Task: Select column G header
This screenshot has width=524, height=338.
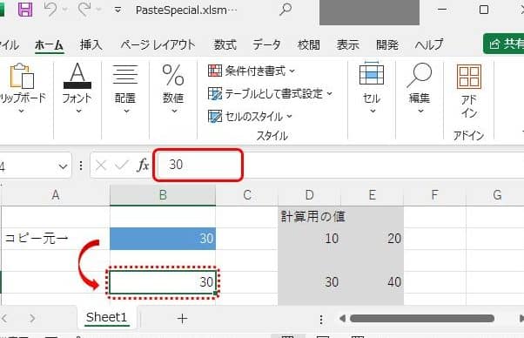Action: (x=495, y=195)
